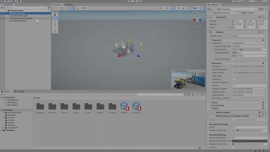Select the Rect tool in Scene toolbar
This screenshot has height=152, width=270.
[55, 28]
